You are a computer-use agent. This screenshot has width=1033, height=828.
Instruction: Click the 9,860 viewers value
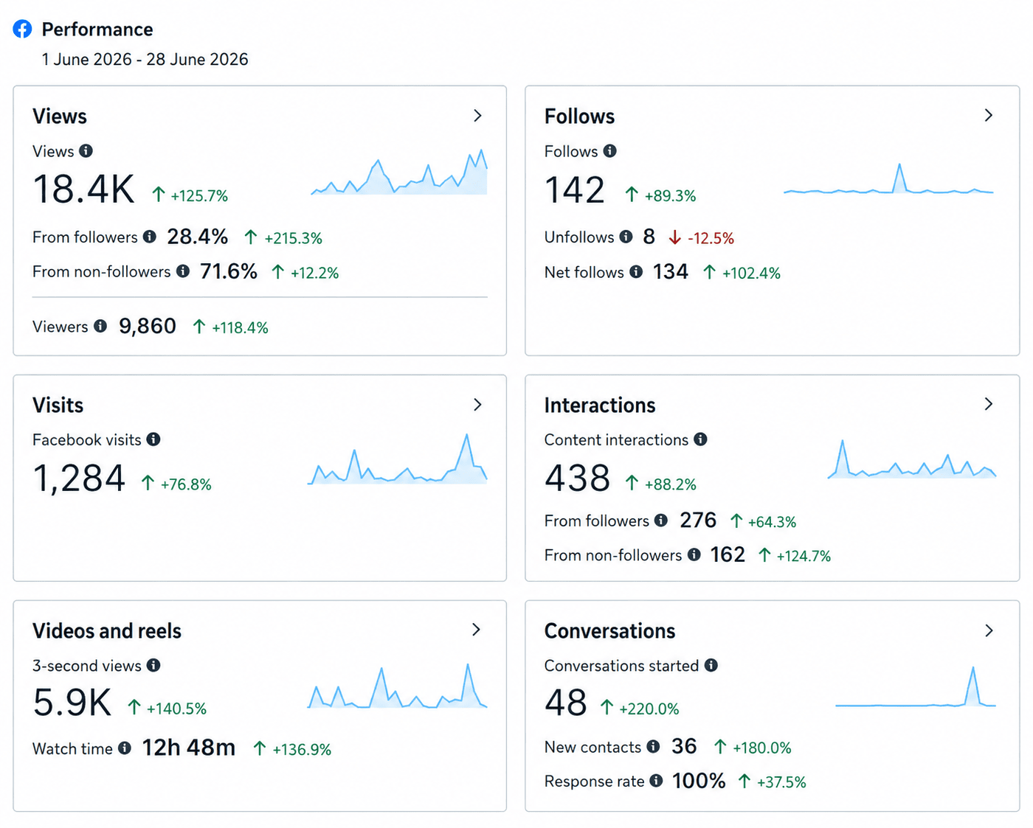(148, 326)
